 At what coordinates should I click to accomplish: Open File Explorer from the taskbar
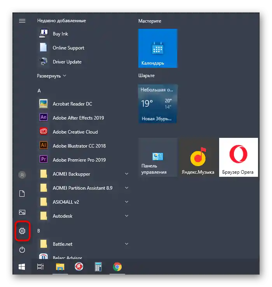tap(60, 267)
